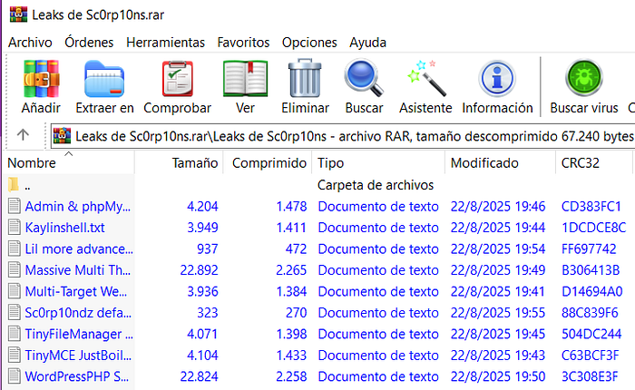
Task: Click the Multi-Target We... file icon
Action: [15, 291]
